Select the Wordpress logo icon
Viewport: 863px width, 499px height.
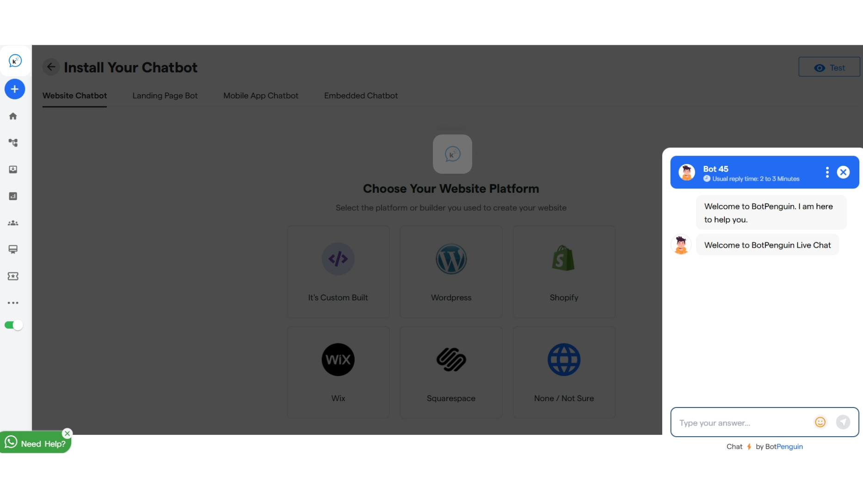pos(451,259)
